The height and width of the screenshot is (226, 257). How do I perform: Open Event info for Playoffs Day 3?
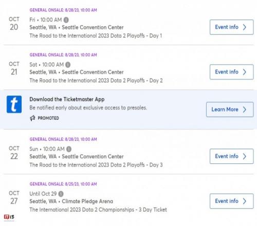pos(232,156)
